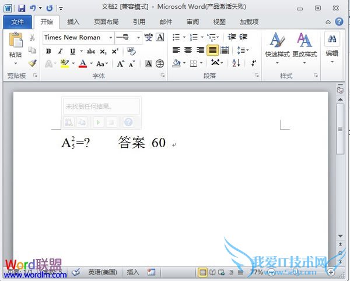
Task: Toggle Bold formatting
Action: [48, 51]
